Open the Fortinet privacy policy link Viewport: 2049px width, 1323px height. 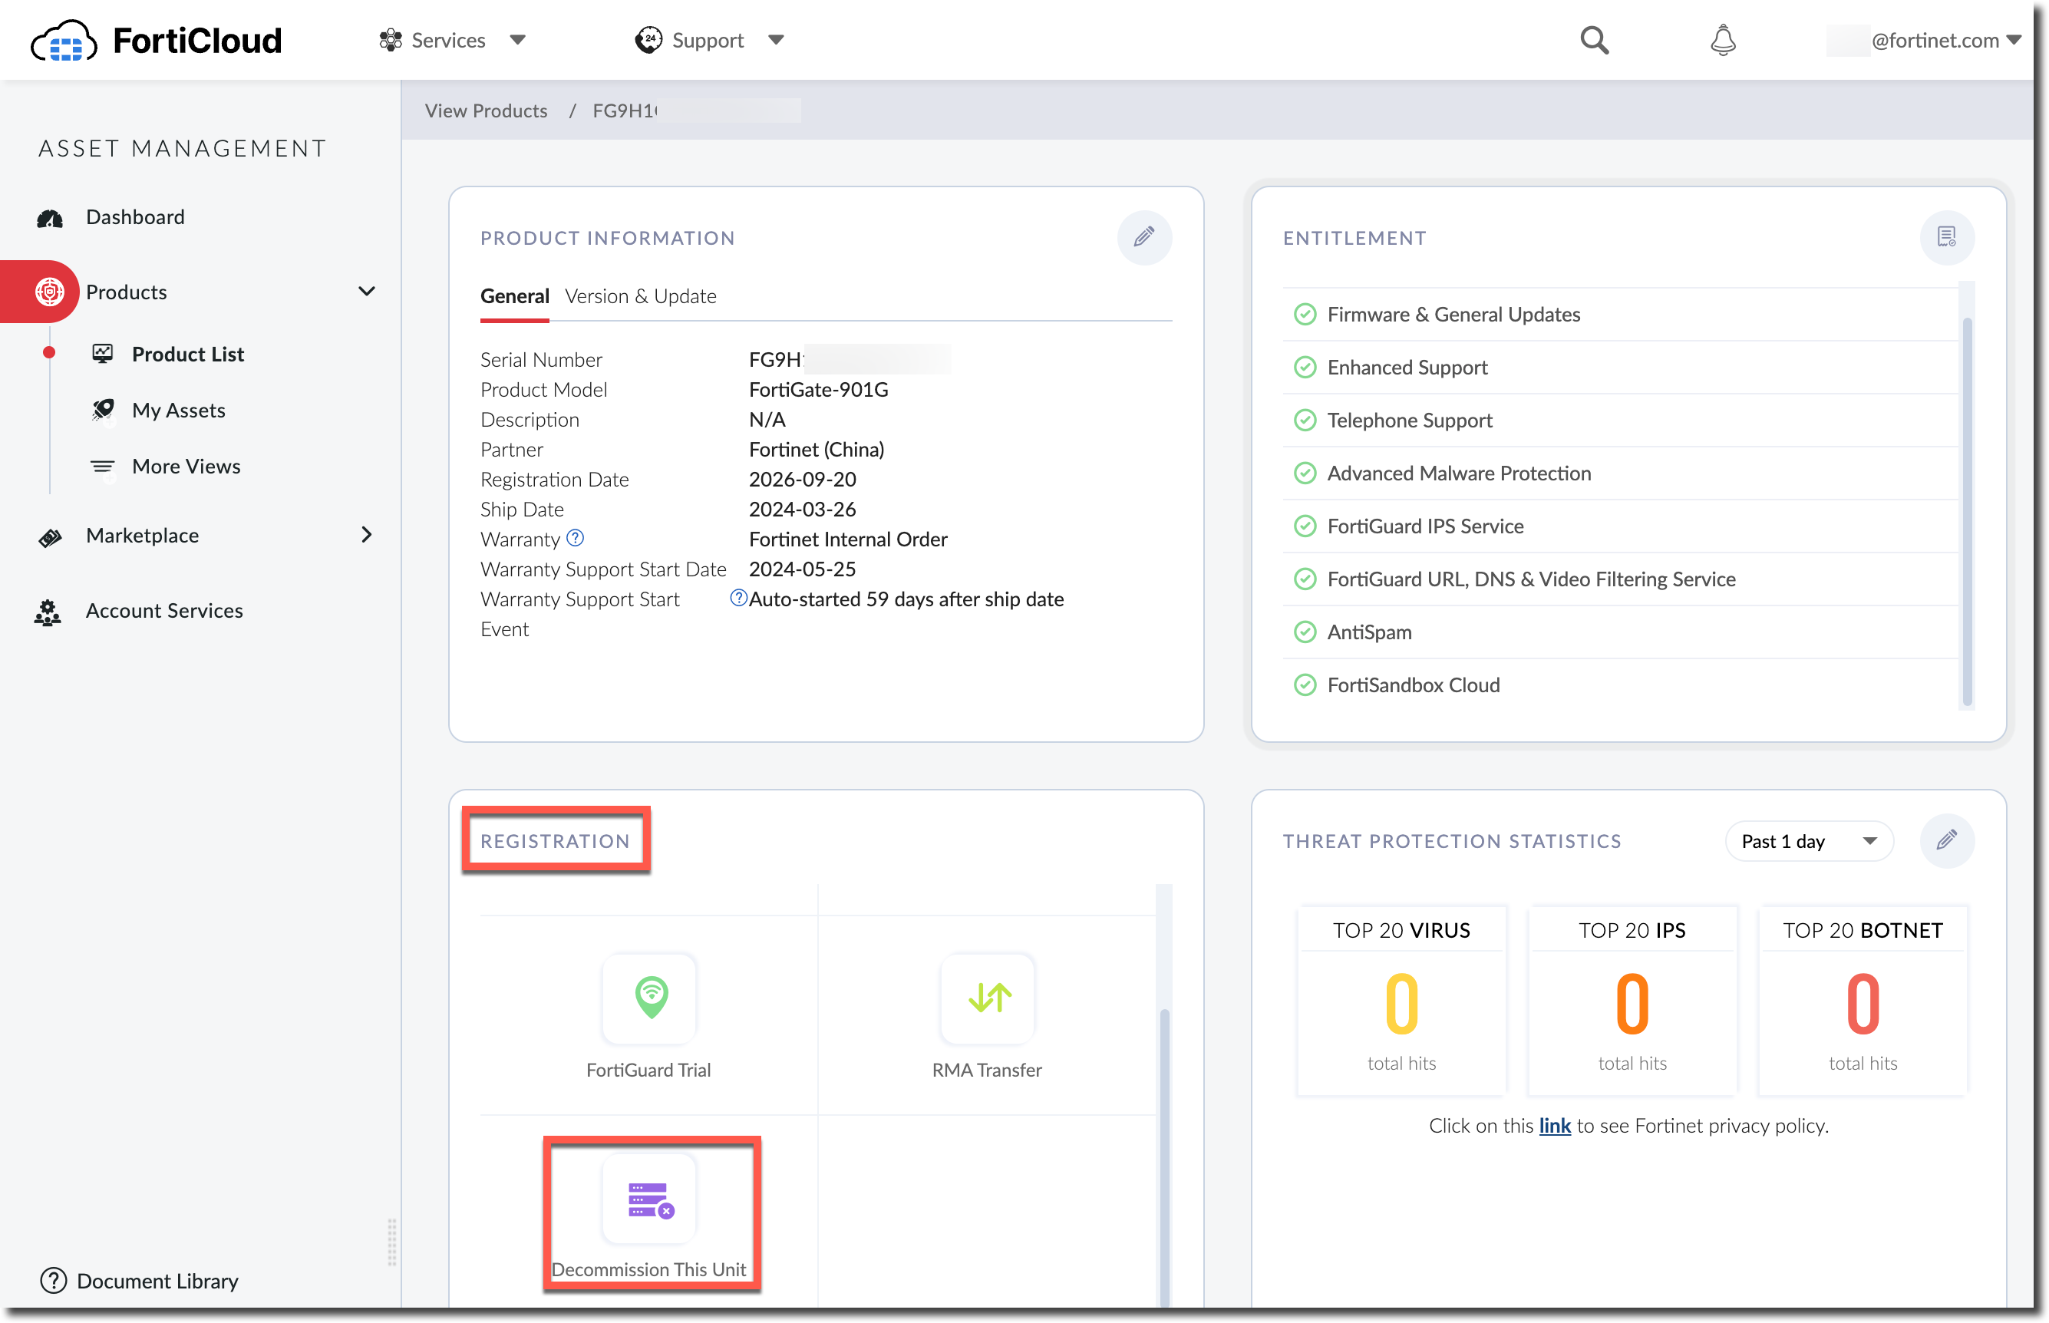coord(1554,1126)
